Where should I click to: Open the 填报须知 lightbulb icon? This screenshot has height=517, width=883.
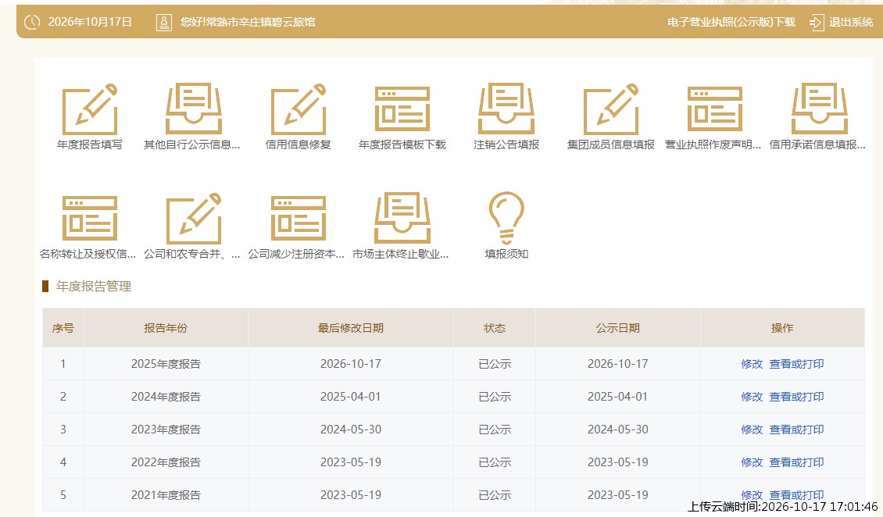506,218
